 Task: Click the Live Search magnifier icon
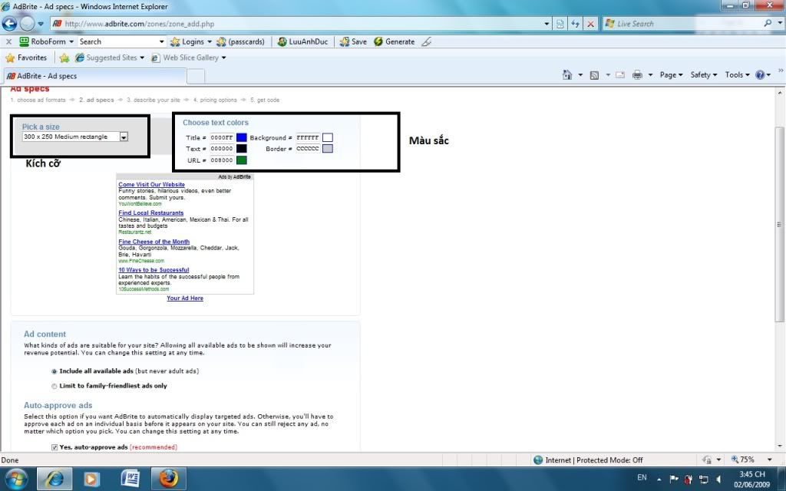768,23
